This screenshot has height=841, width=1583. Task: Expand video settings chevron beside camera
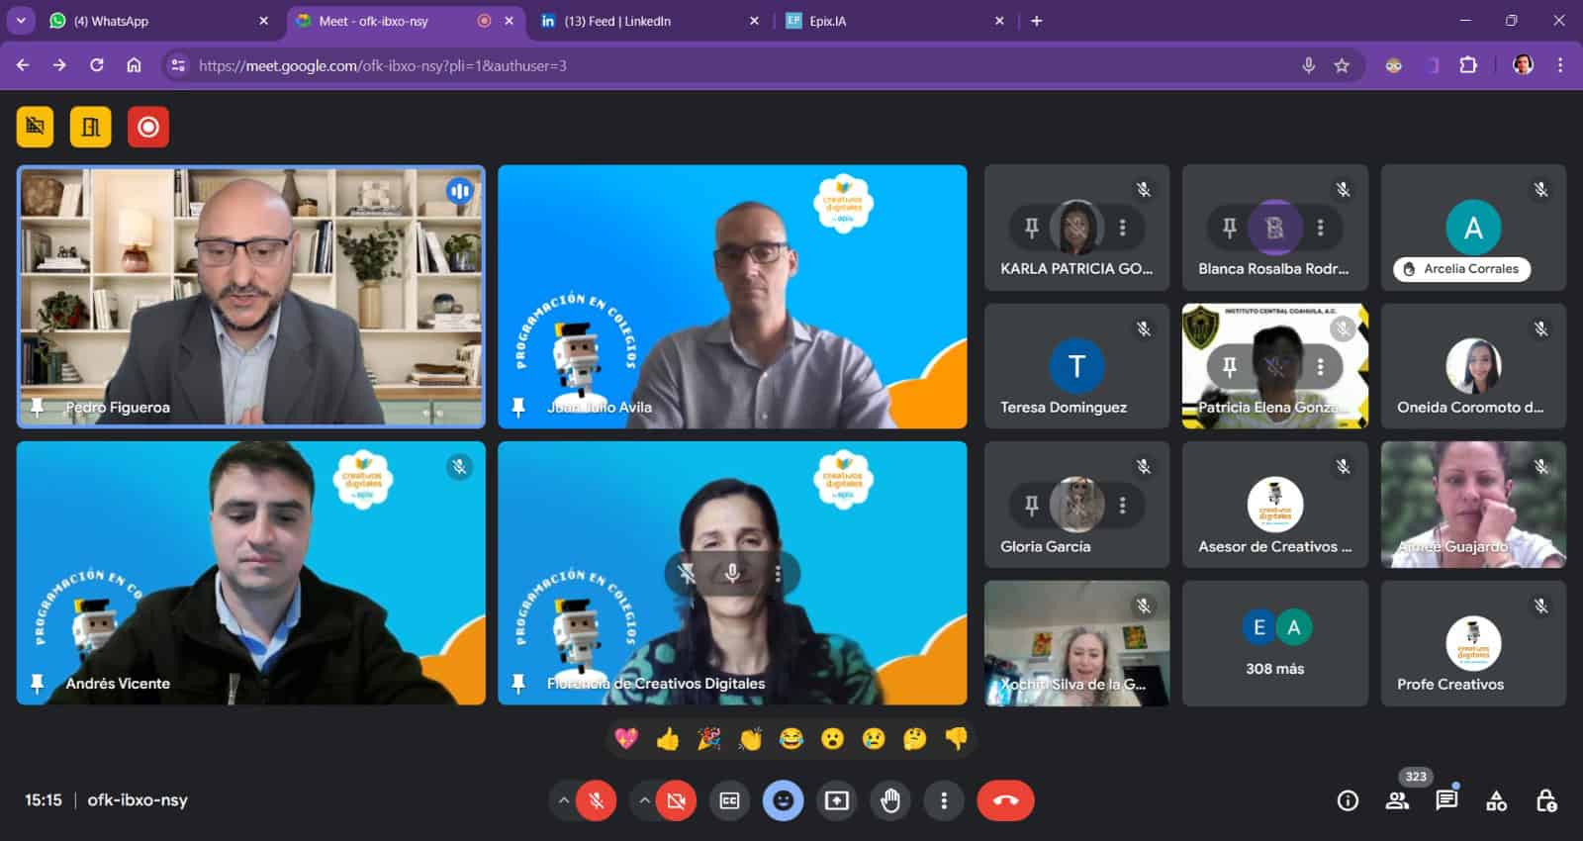coord(644,800)
